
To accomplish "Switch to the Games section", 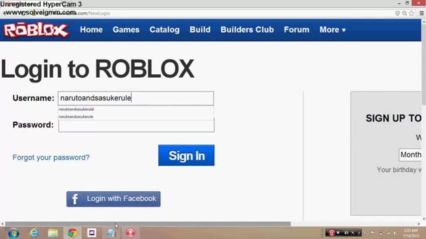I will 126,30.
